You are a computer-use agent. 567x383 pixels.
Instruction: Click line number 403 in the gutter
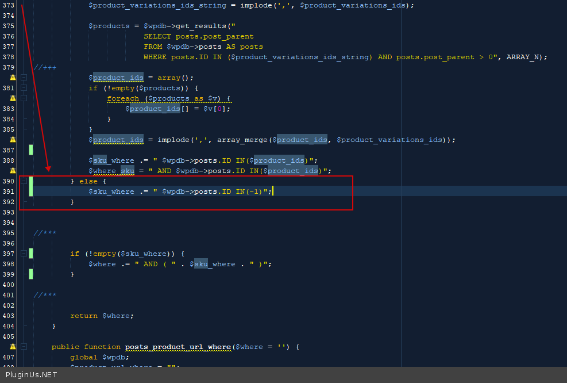tap(8, 316)
